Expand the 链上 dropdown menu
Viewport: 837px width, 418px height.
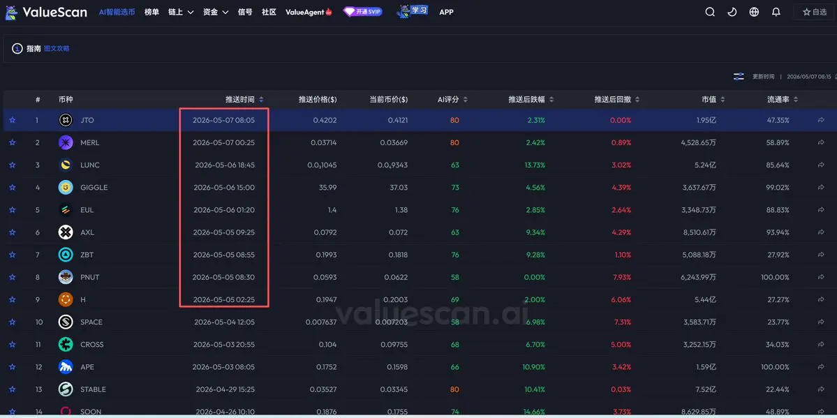pos(181,12)
